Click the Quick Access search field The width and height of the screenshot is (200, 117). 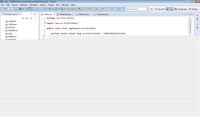tap(136, 9)
